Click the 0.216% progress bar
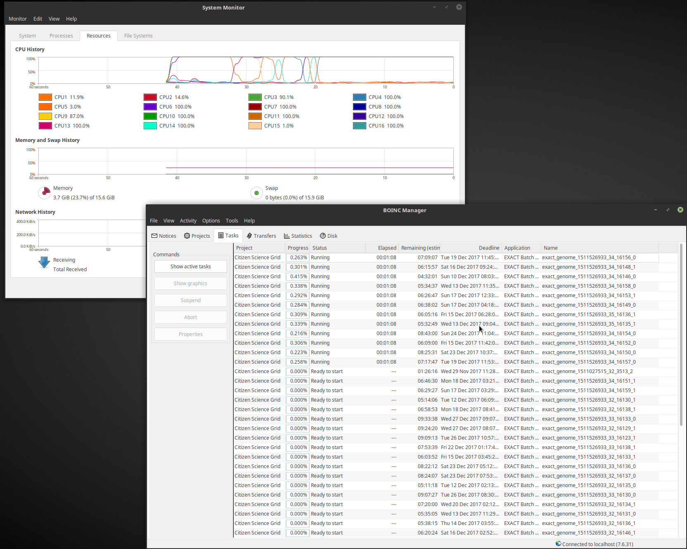This screenshot has width=687, height=549. [297, 334]
